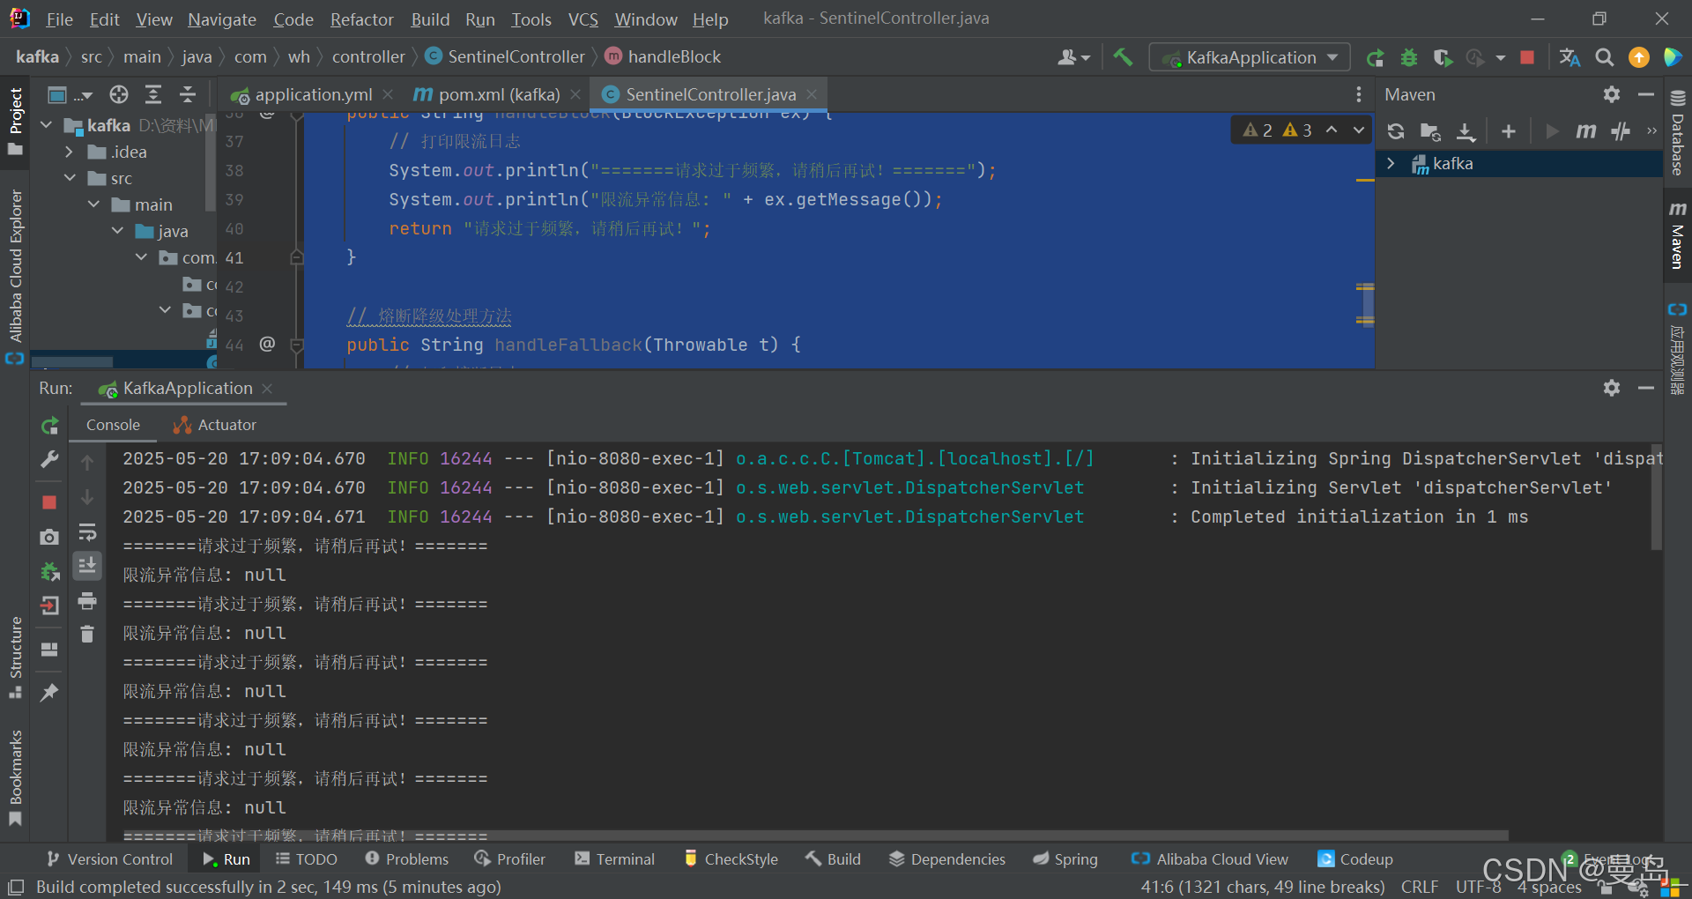Open Project view mode dropdown

(x=70, y=94)
